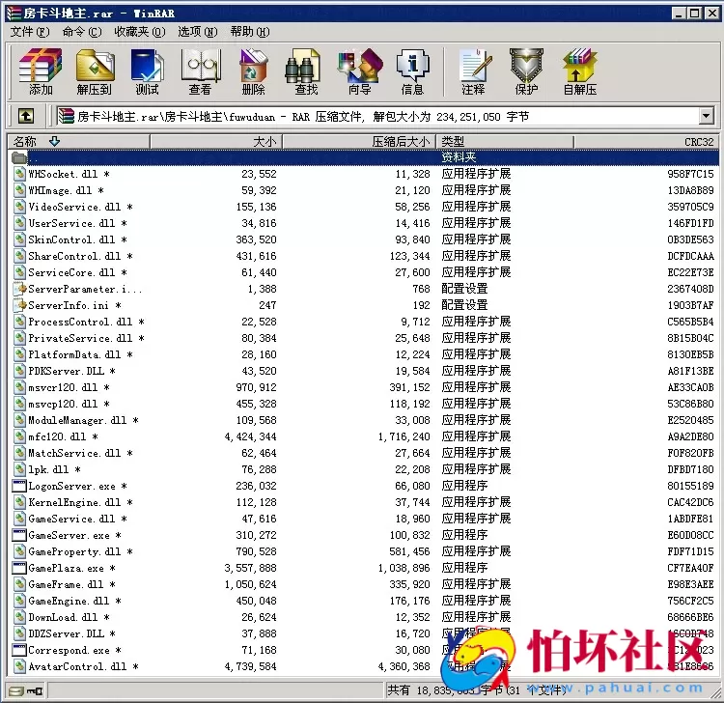The width and height of the screenshot is (724, 703).
Task: Click the Correspond.exe file icon
Action: click(x=19, y=650)
